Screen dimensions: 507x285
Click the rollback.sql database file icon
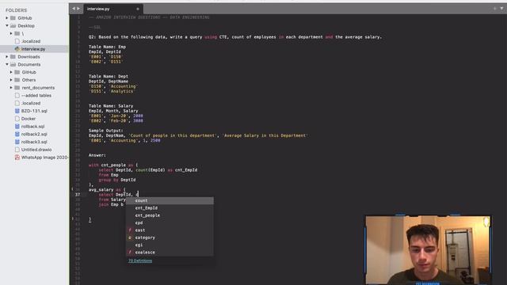point(17,127)
